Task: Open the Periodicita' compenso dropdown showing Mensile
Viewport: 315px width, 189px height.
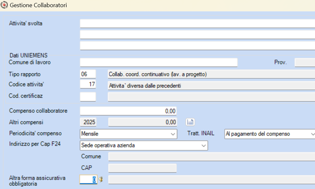Action: [x=128, y=134]
